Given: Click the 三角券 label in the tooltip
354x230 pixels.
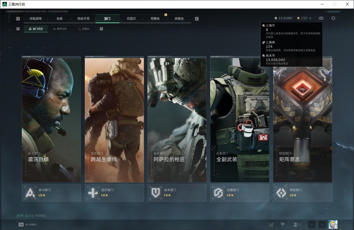Looking at the screenshot, I should (x=270, y=42).
